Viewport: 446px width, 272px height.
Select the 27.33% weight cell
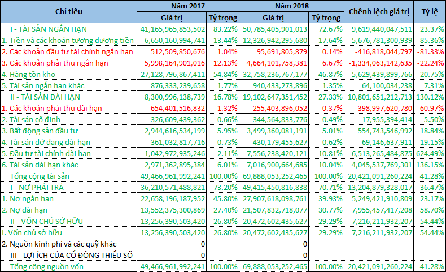pos(330,97)
